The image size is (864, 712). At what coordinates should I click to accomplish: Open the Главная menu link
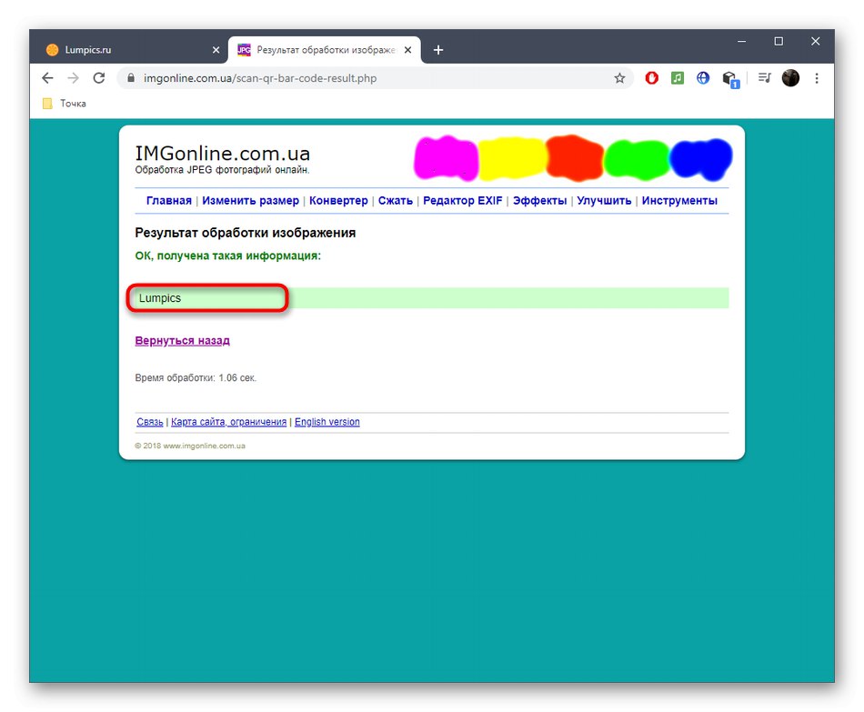click(168, 201)
